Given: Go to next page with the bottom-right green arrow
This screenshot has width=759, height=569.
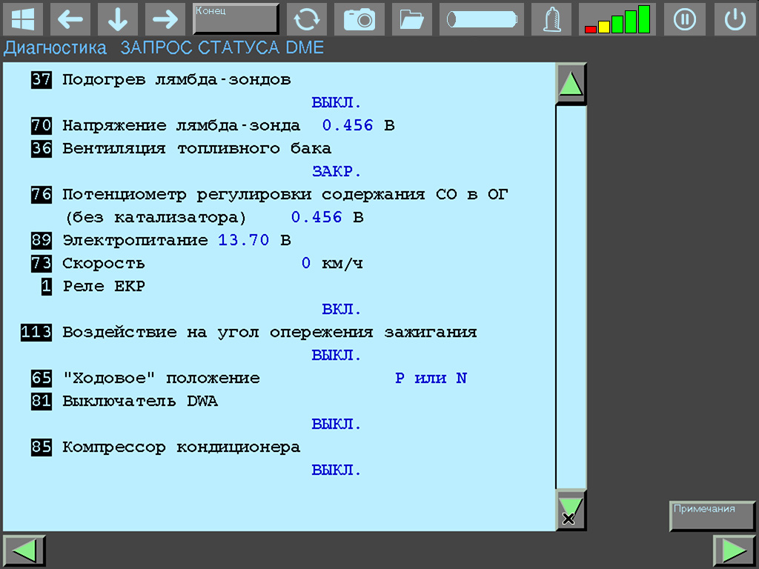Looking at the screenshot, I should coord(734,551).
